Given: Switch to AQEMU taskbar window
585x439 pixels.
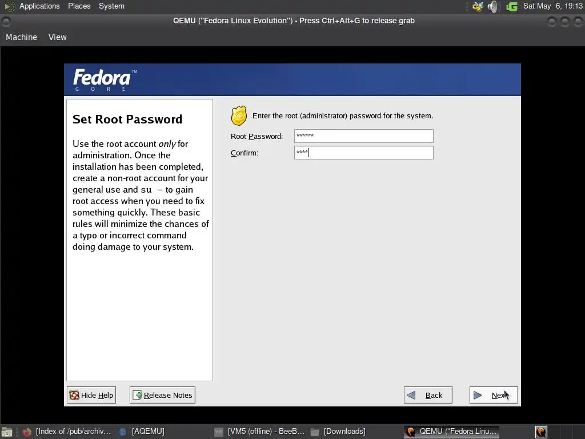Looking at the screenshot, I should pyautogui.click(x=142, y=432).
